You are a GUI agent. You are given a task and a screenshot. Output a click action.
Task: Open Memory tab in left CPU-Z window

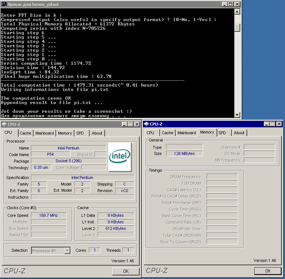[65, 133]
